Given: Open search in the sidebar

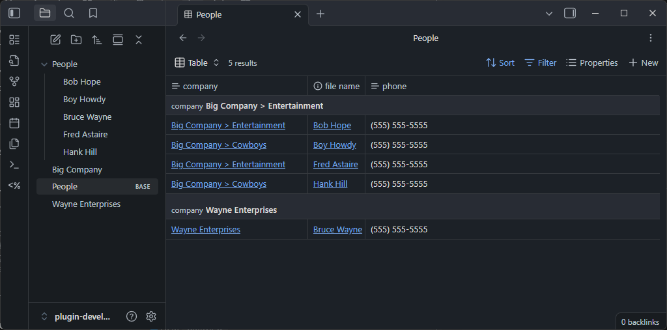Looking at the screenshot, I should (x=69, y=13).
